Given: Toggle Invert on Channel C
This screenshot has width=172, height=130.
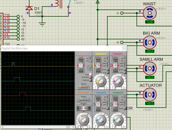Looking at the screenshot, I should [x=125, y=70].
